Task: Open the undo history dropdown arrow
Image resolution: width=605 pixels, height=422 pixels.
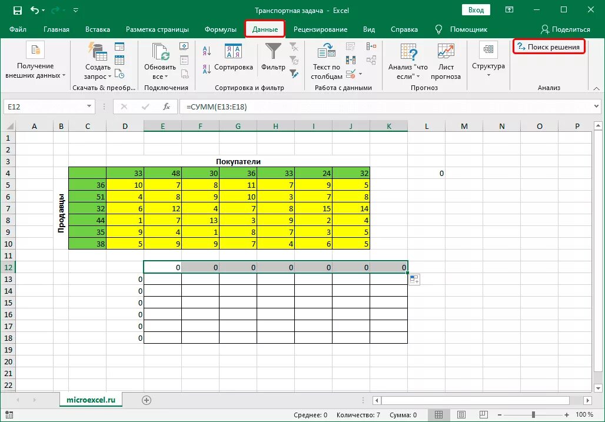Action: (x=43, y=11)
